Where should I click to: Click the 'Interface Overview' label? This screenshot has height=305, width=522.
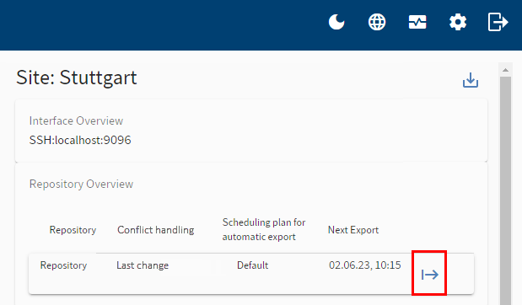(76, 120)
